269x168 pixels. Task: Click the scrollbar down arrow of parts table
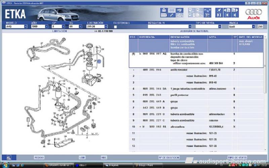point(265,150)
